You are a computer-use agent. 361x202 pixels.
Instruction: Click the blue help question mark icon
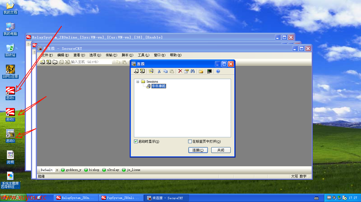pos(218,71)
